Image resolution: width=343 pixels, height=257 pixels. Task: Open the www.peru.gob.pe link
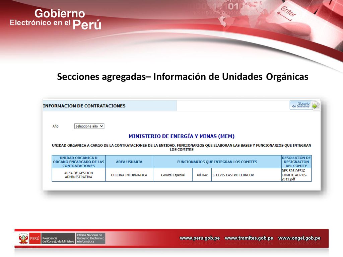click(200, 238)
